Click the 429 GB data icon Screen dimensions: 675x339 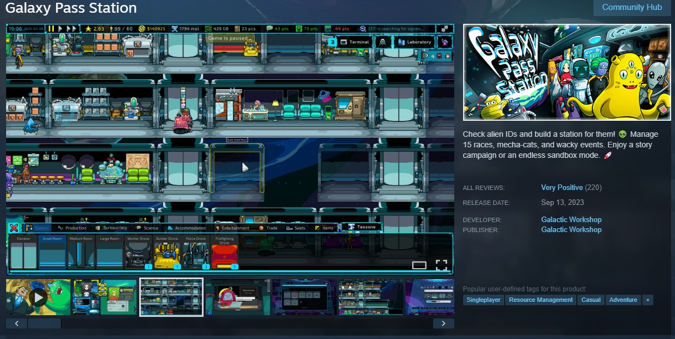click(x=209, y=28)
